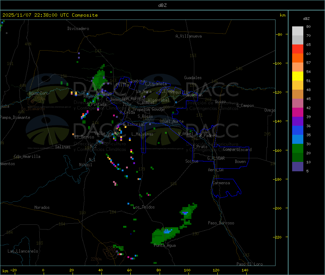
Task: Click the Nihuil location label
Action: (86, 165)
